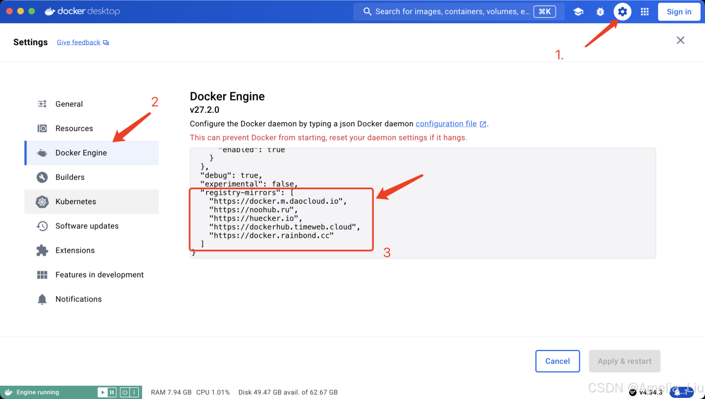Click the Sign in button
Viewport: 705px width, 399px height.
679,12
